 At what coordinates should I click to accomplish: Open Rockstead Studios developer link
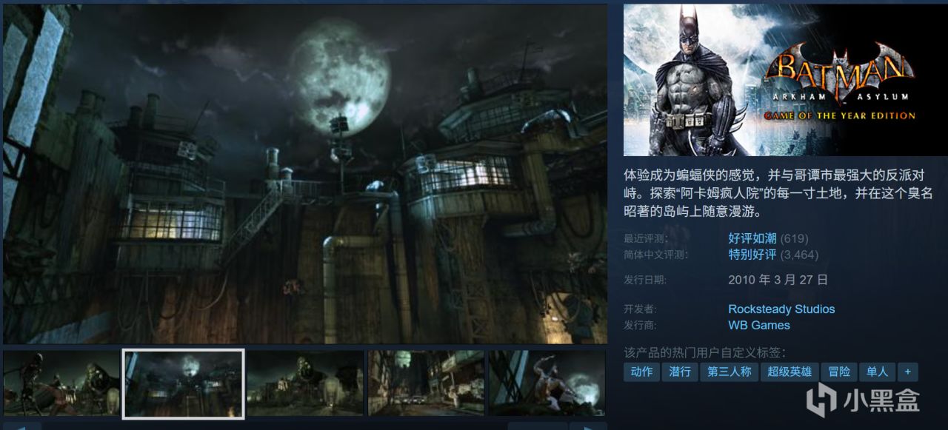click(781, 309)
